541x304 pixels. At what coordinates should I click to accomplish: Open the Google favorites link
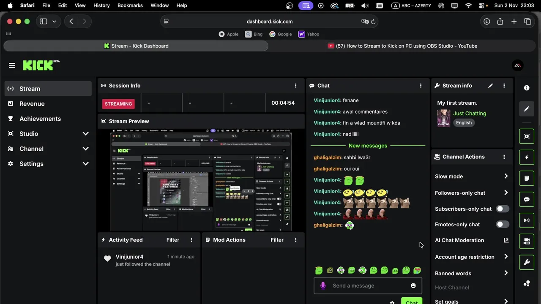click(281, 34)
